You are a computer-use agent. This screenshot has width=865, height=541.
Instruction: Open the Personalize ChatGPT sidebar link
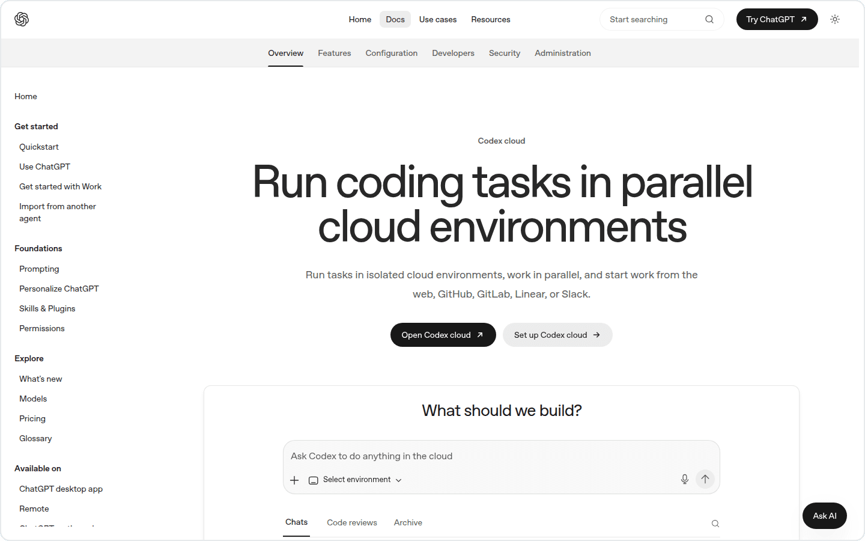click(59, 289)
